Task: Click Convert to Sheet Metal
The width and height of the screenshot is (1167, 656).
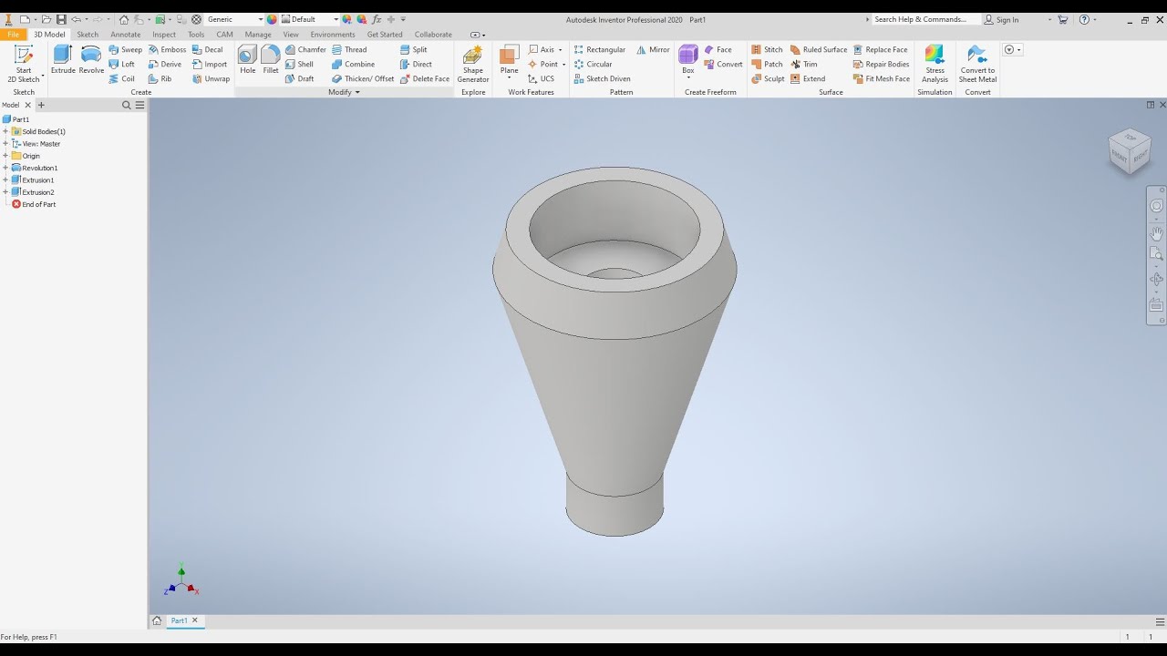Action: [x=977, y=64]
